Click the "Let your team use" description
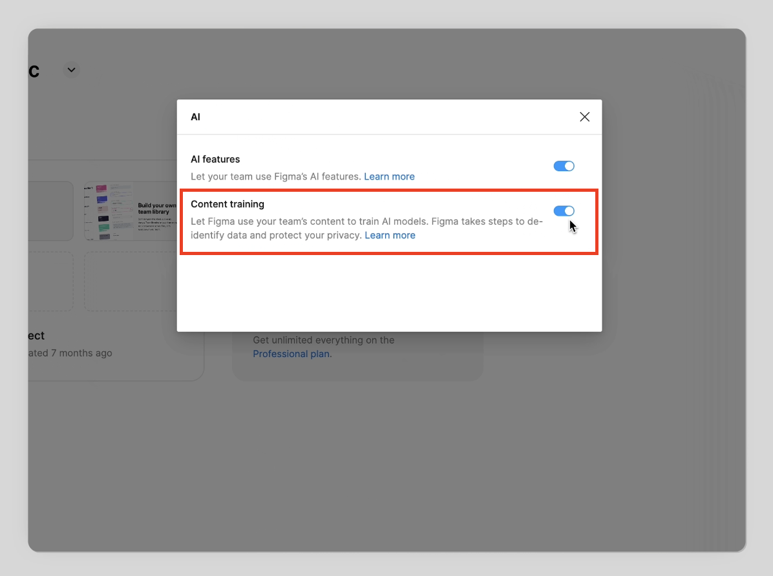 click(x=275, y=176)
